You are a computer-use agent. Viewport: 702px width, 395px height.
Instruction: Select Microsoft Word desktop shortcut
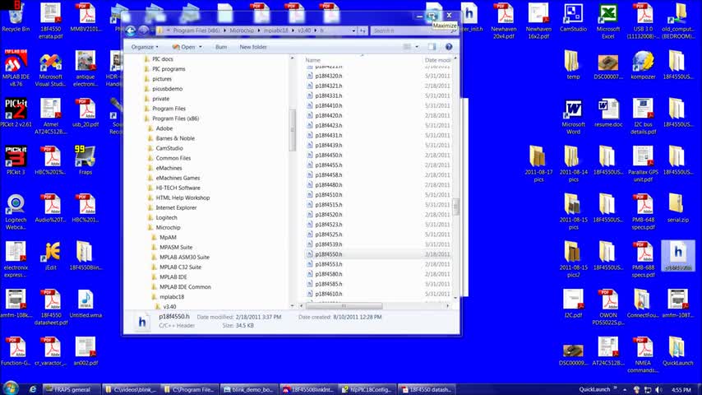[573, 118]
